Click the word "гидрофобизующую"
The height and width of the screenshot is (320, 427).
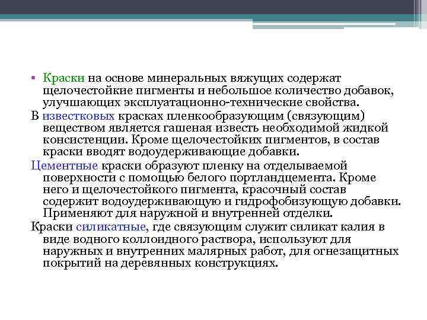[x=291, y=201]
